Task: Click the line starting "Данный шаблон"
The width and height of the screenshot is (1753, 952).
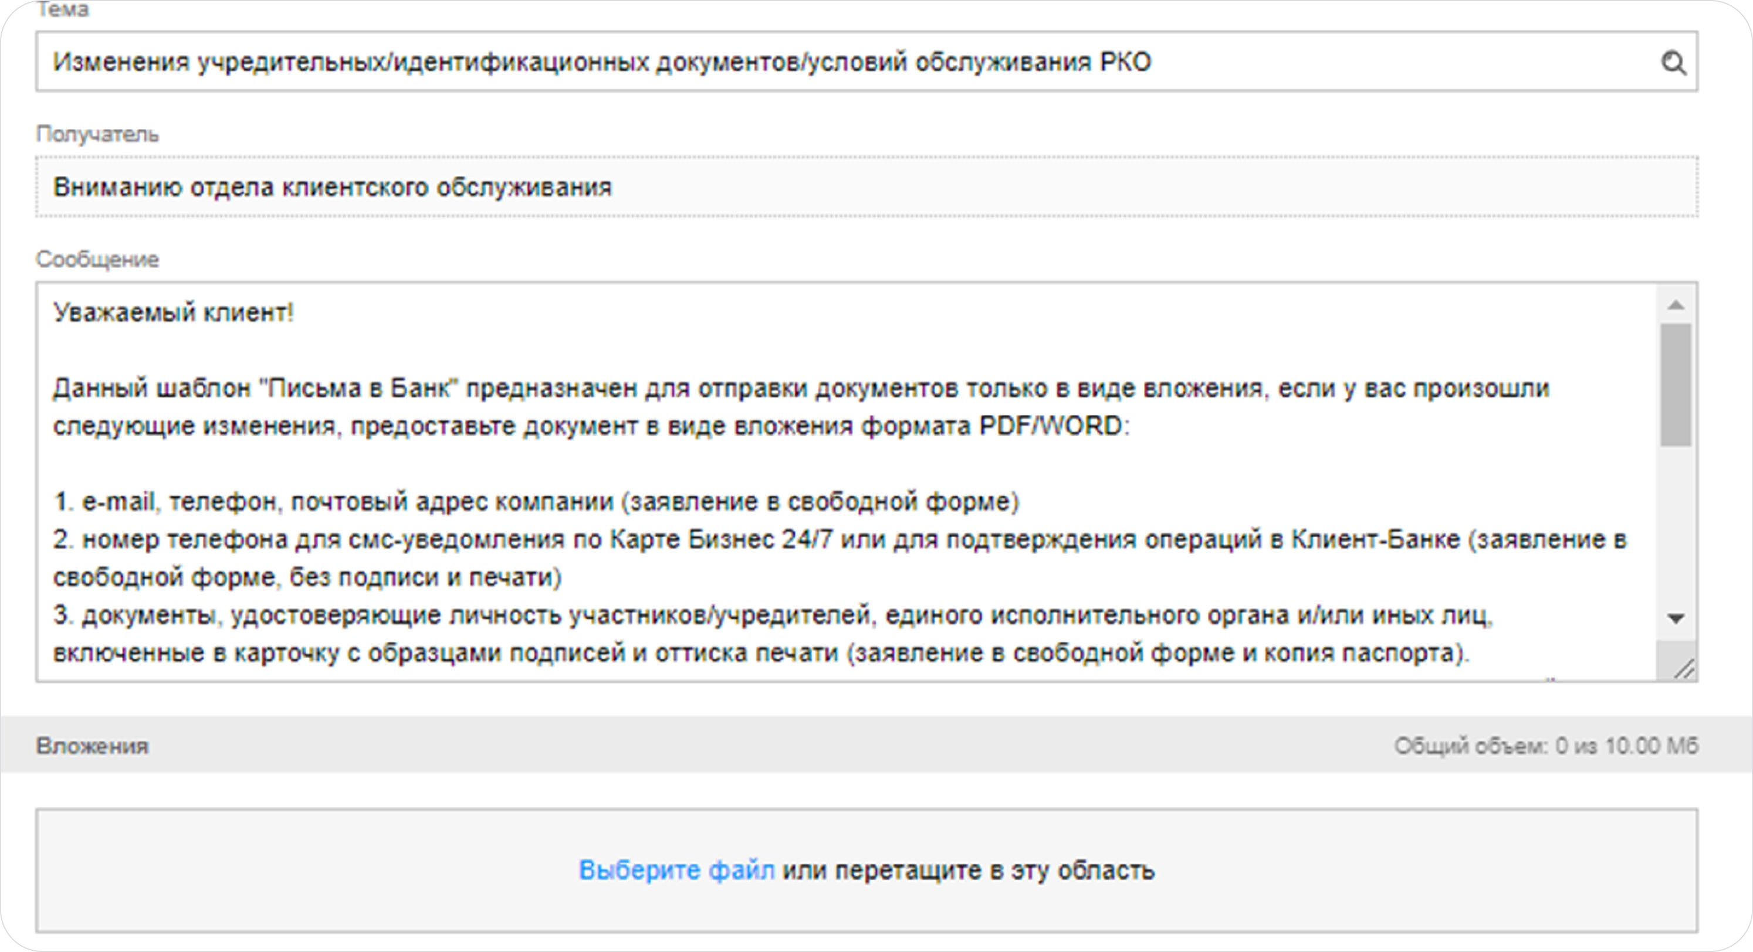Action: (801, 388)
